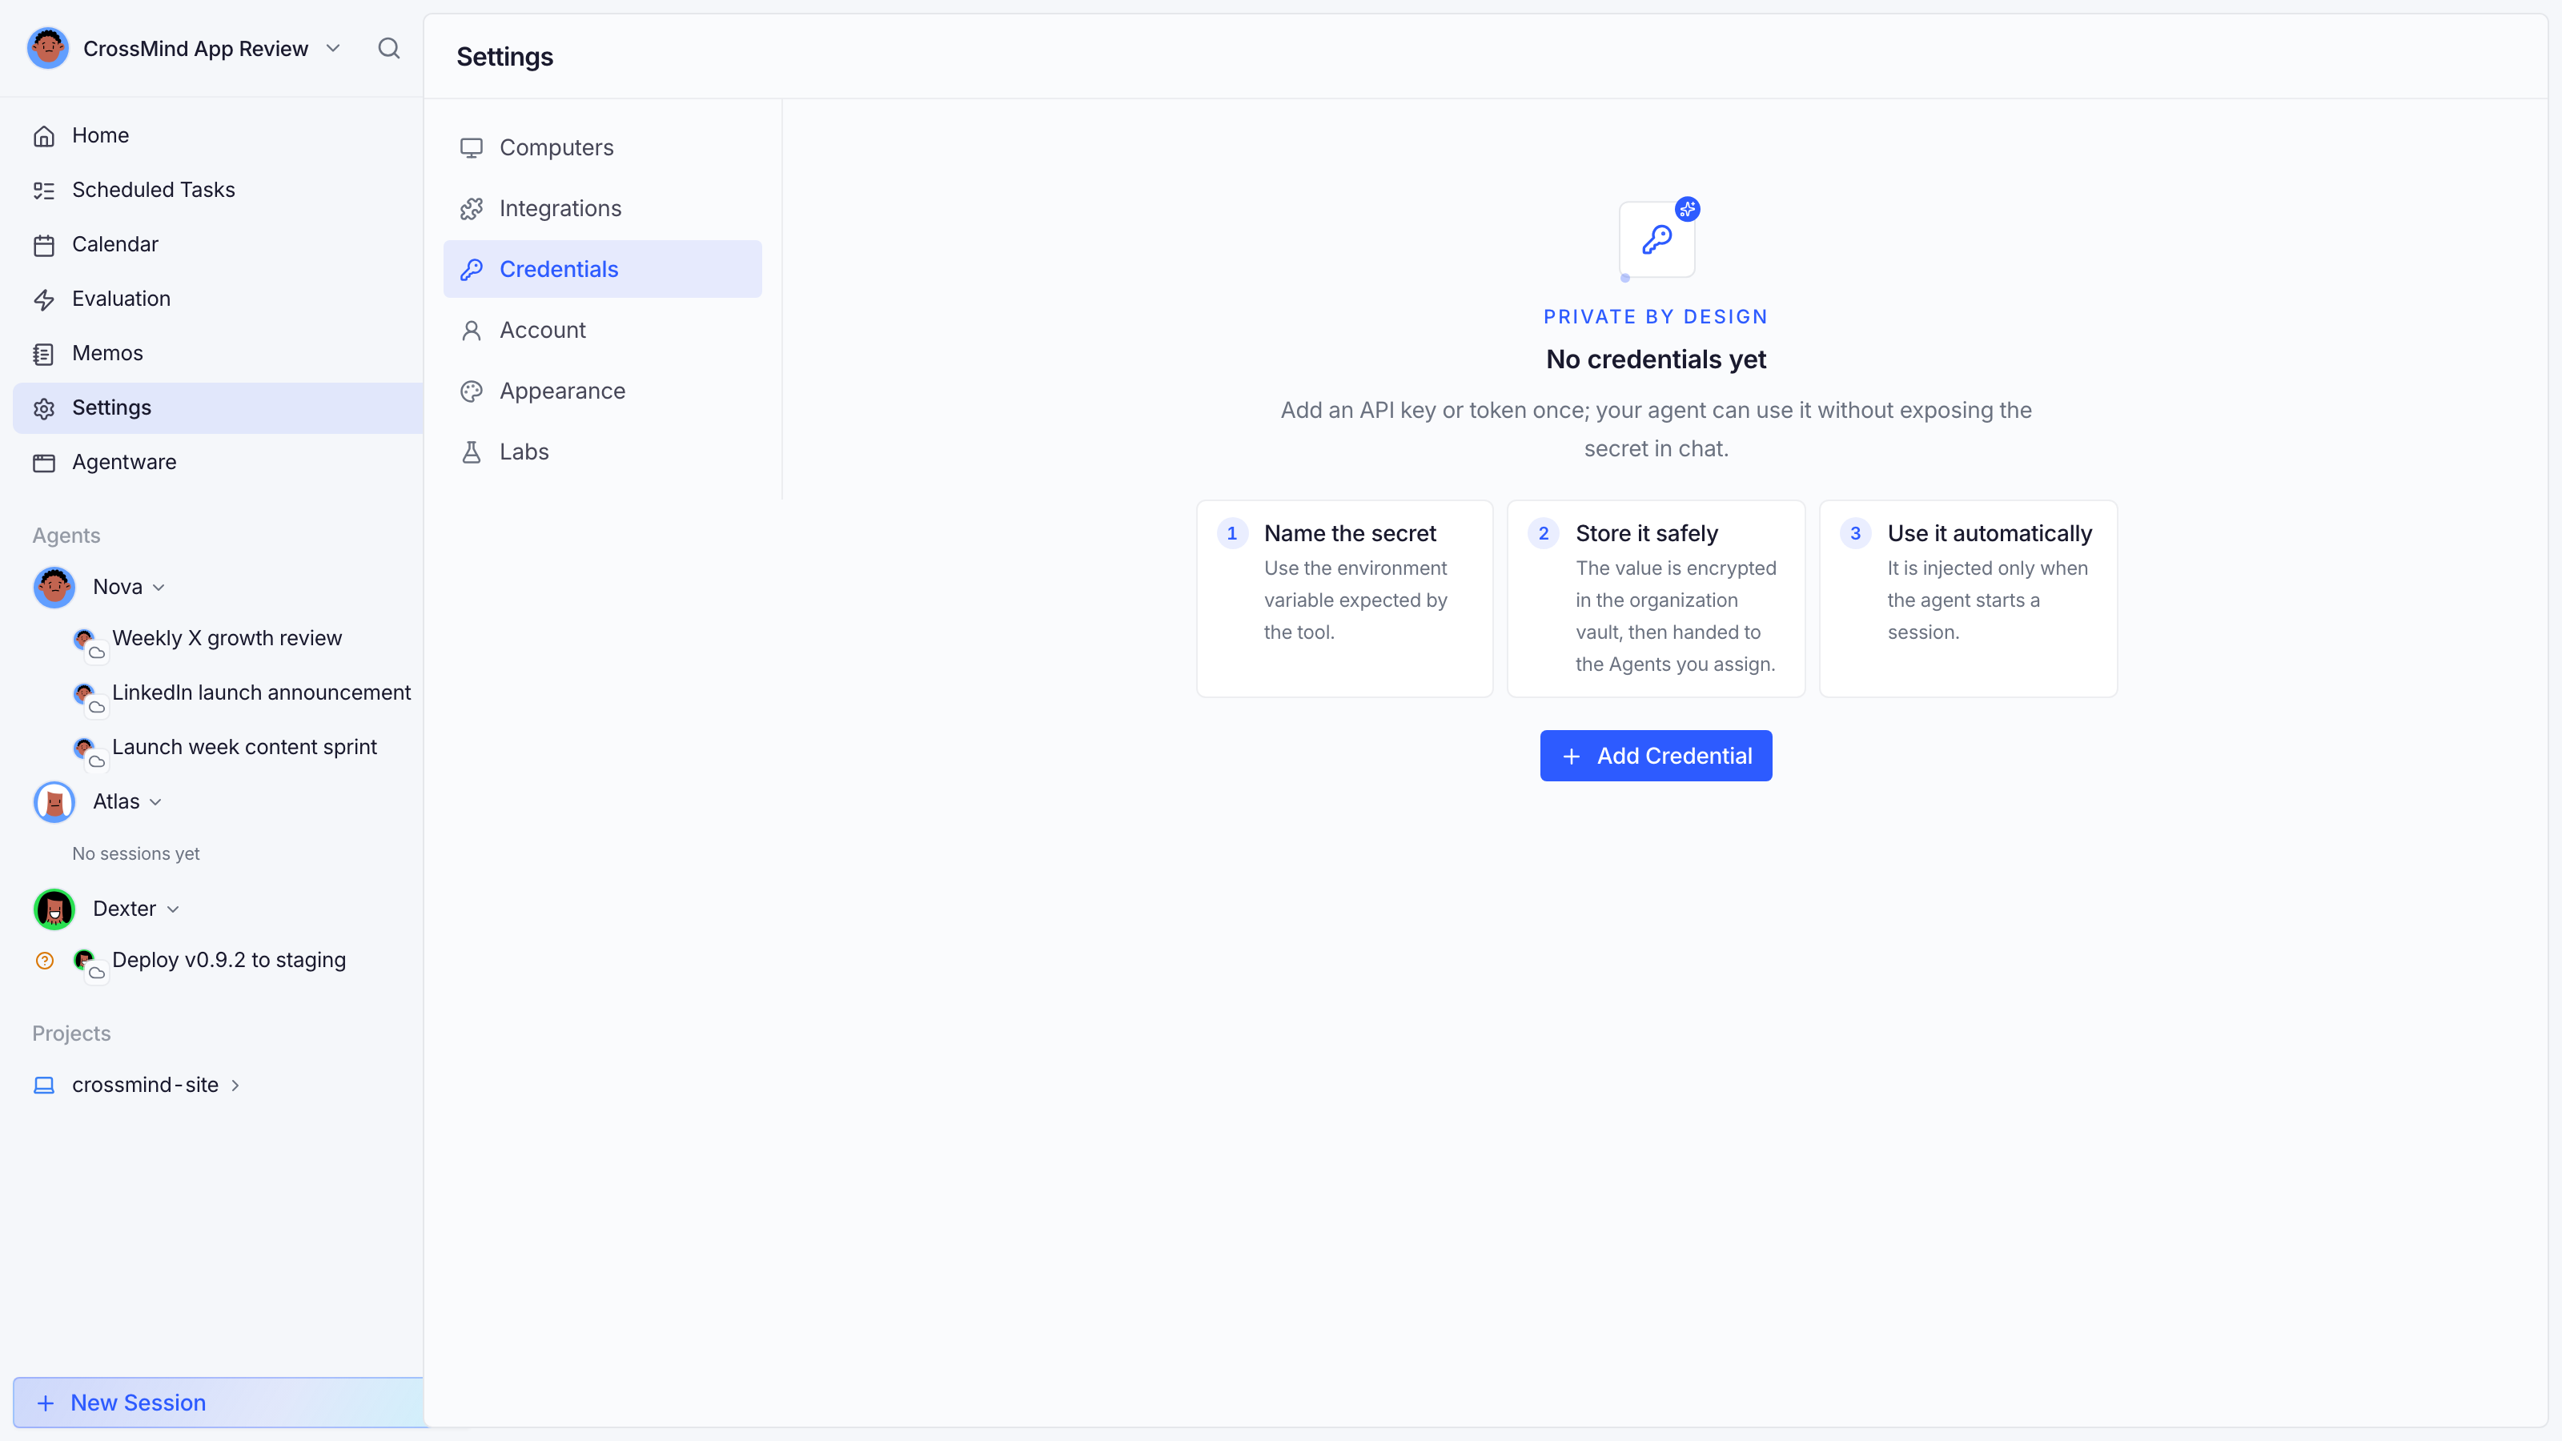The width and height of the screenshot is (2562, 1441).
Task: Click the Integrations puzzle icon
Action: coord(472,209)
